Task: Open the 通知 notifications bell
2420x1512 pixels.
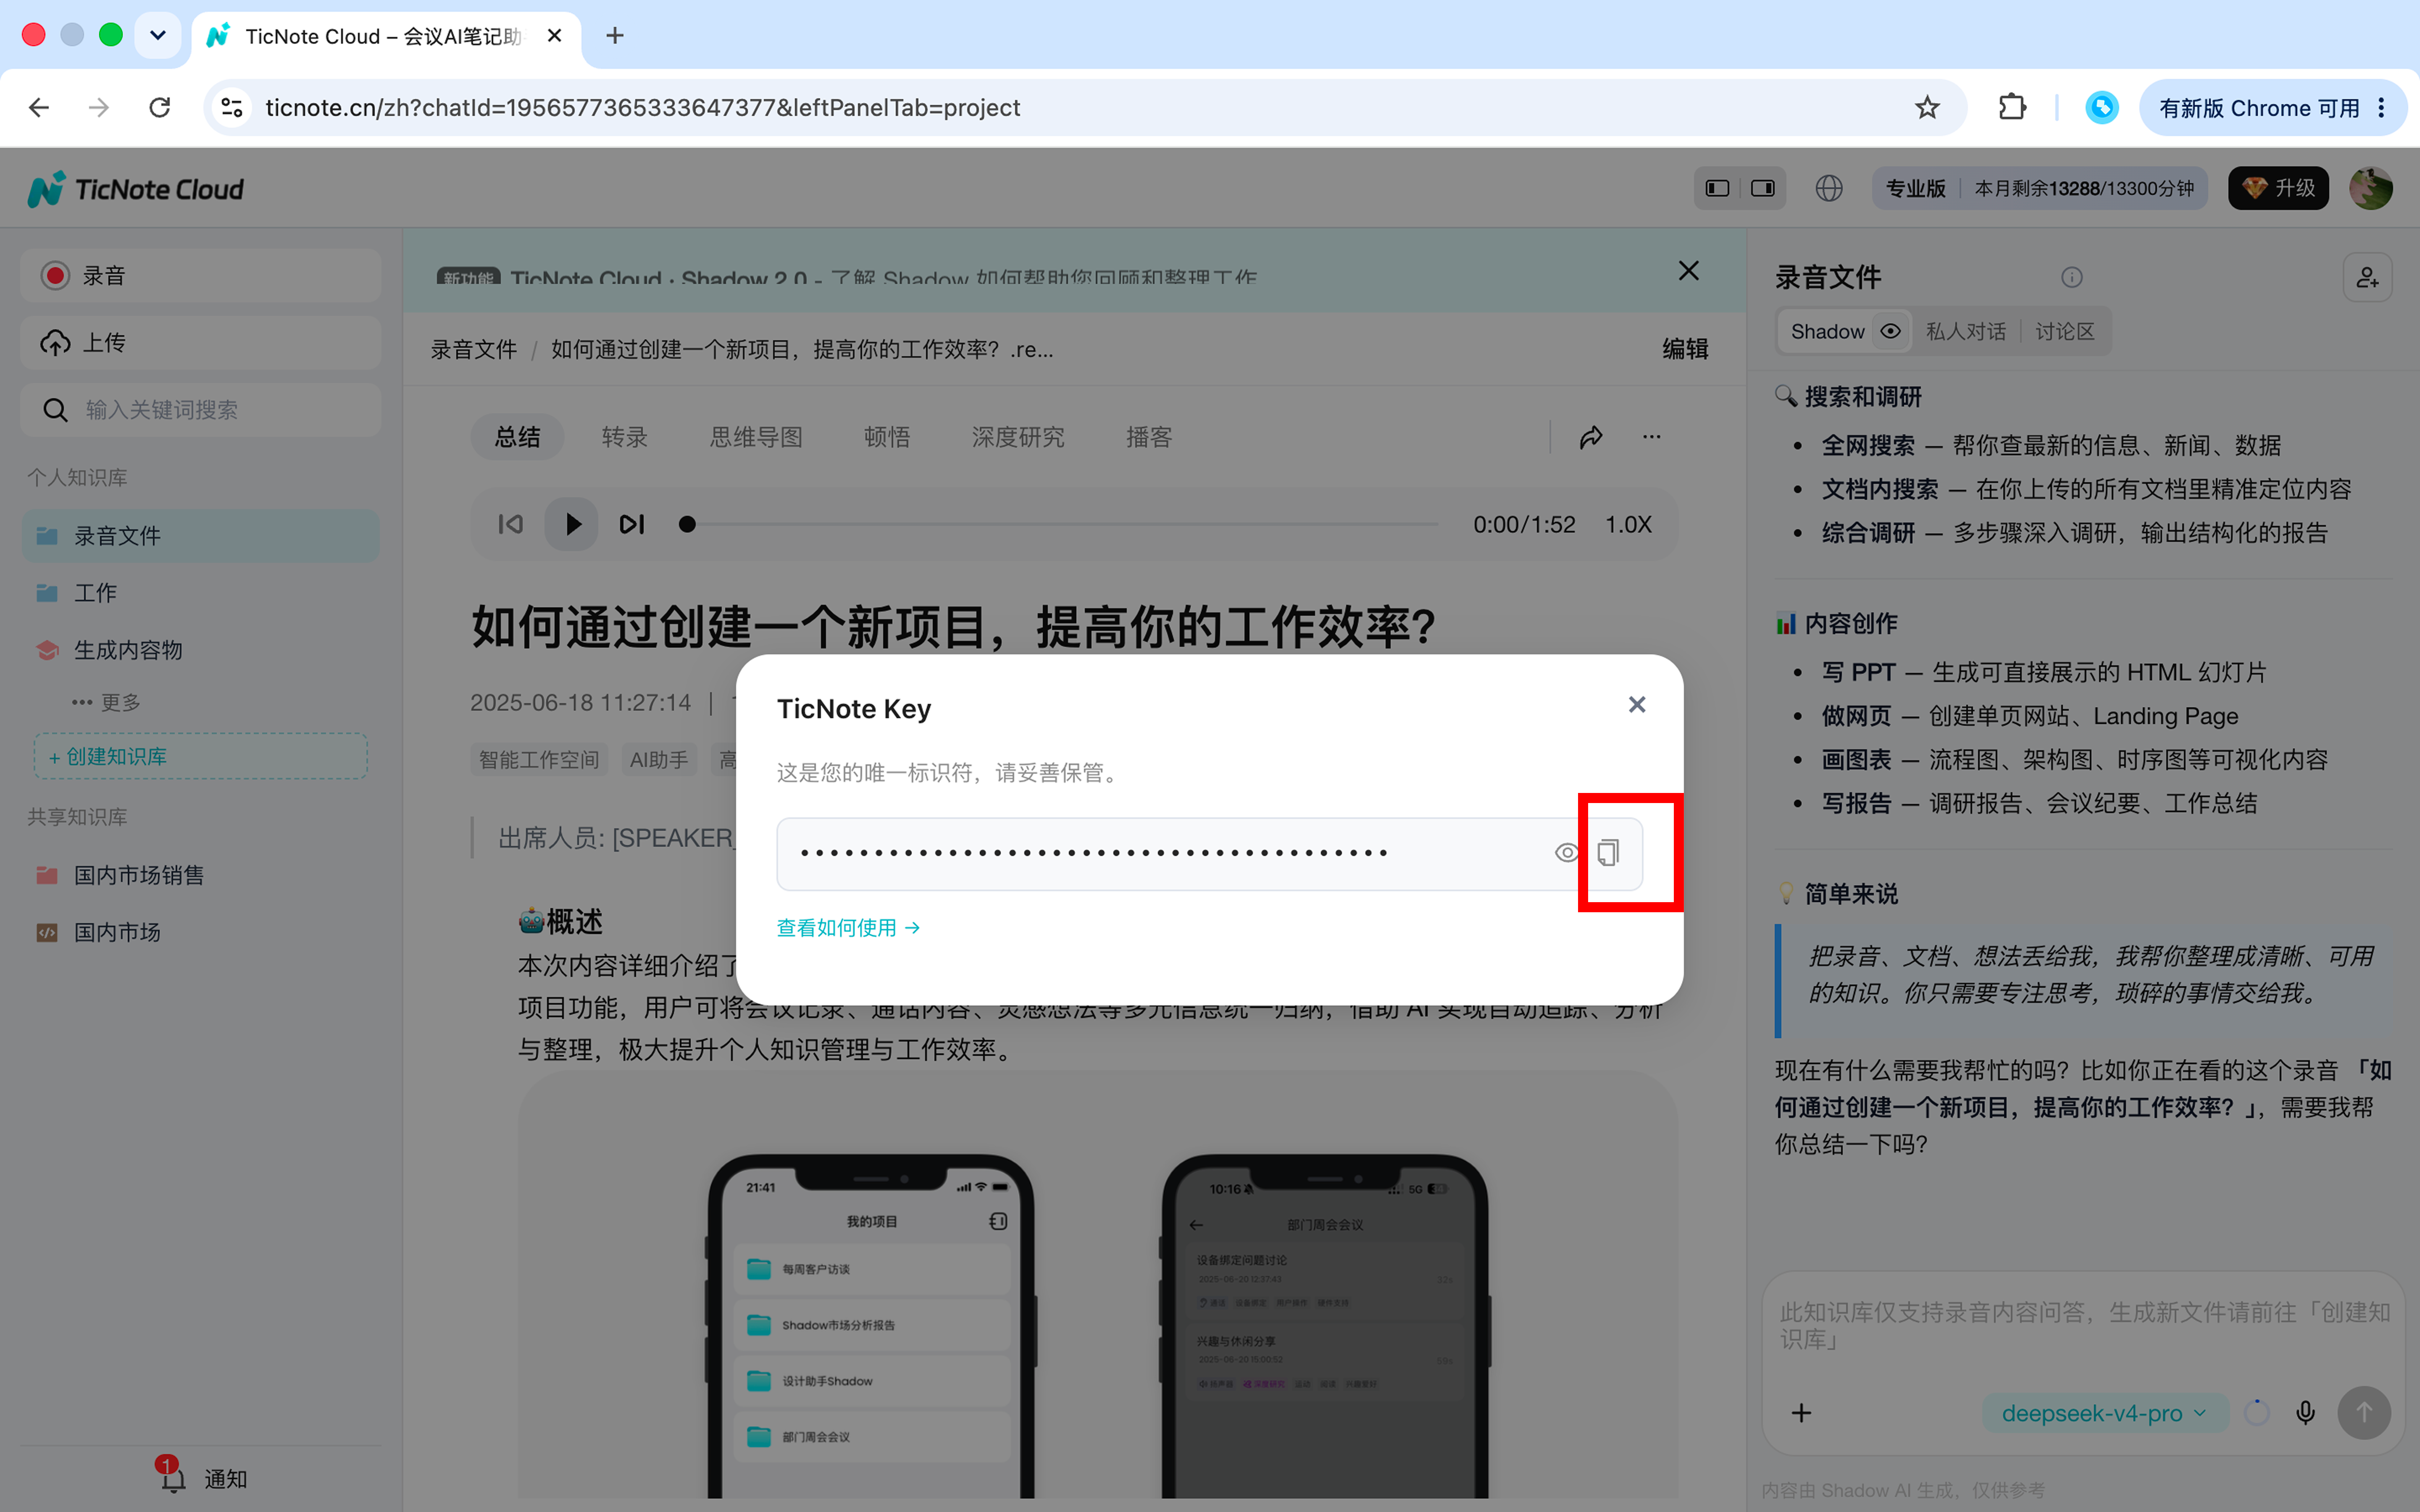Action: (x=203, y=1478)
